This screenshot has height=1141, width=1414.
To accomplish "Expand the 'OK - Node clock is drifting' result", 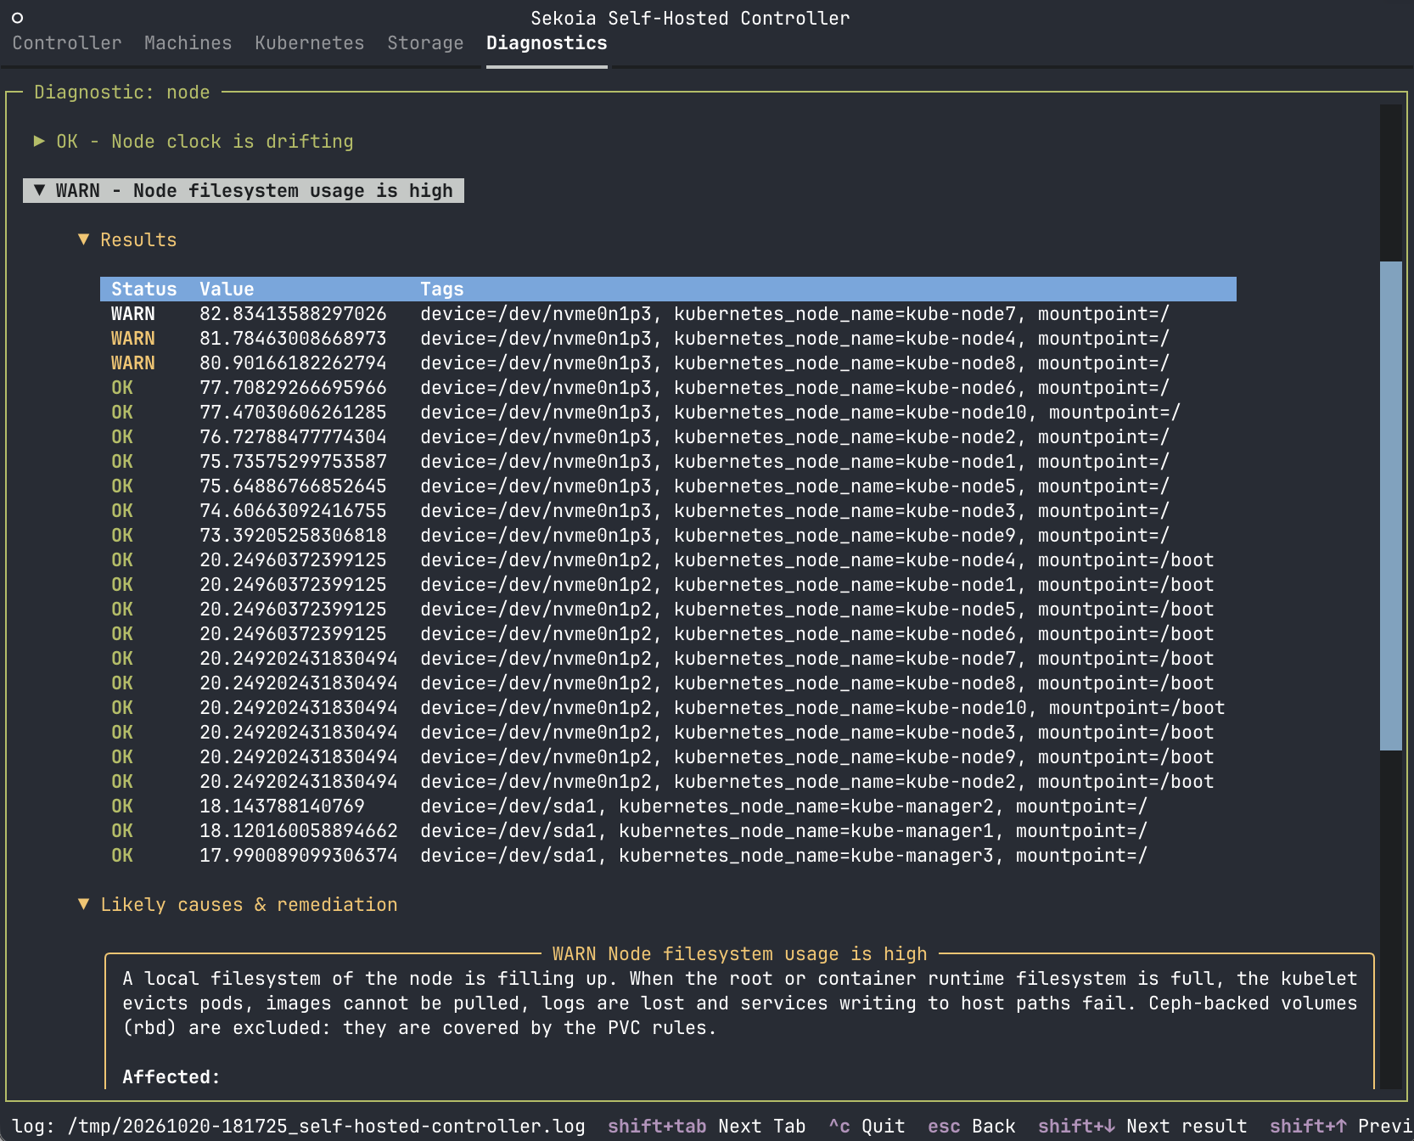I will (194, 142).
